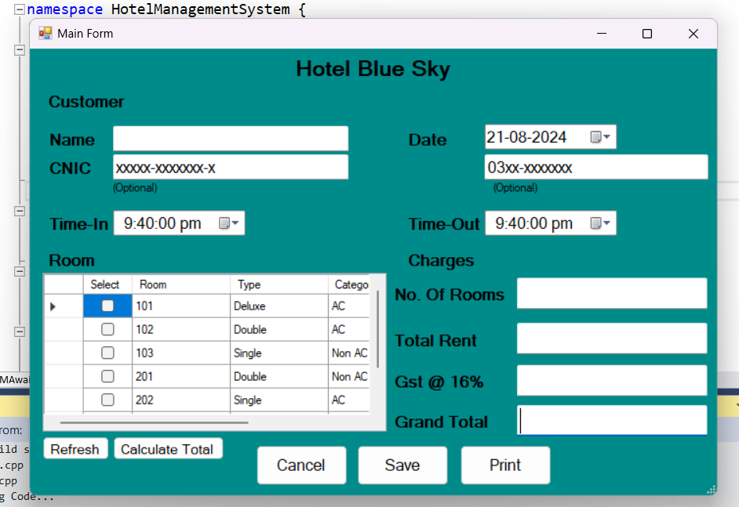Click the Refresh button

point(75,449)
